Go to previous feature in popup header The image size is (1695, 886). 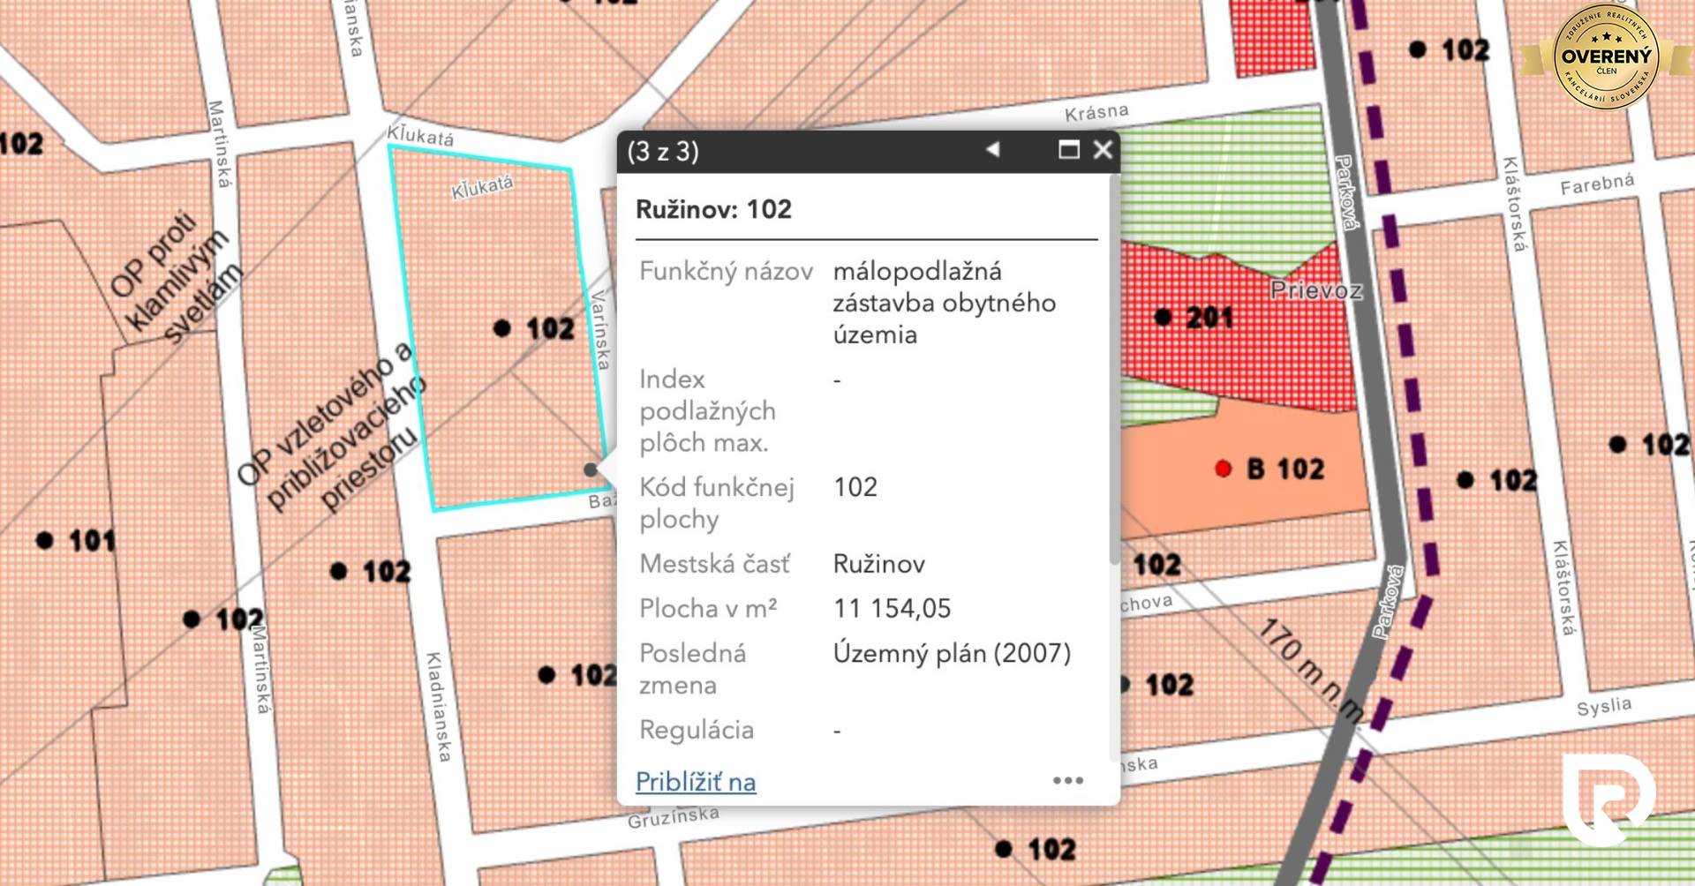tap(993, 150)
